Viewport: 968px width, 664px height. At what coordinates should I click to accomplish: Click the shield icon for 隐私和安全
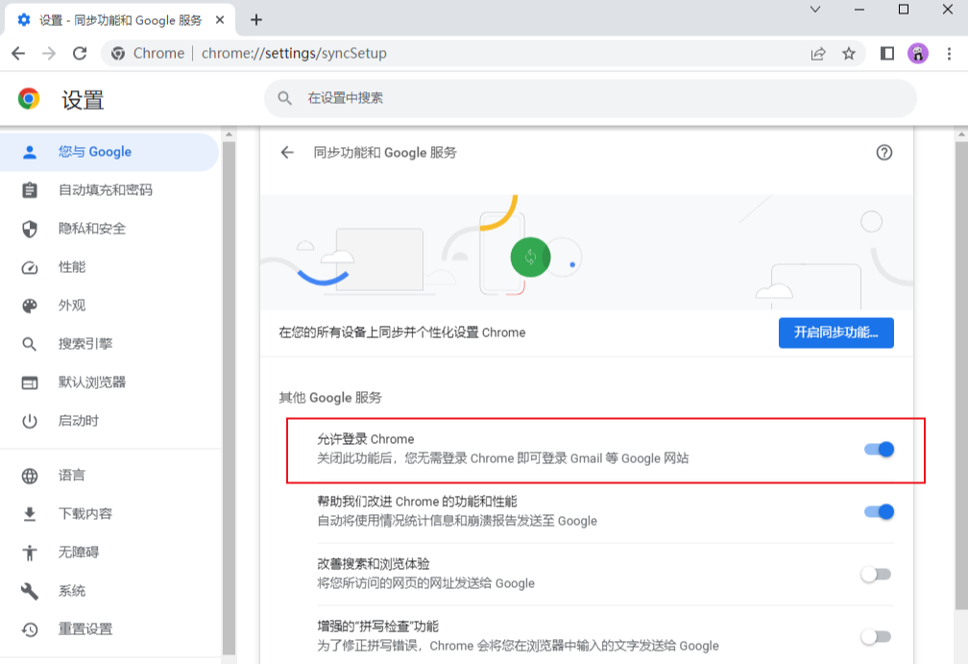pyautogui.click(x=30, y=229)
